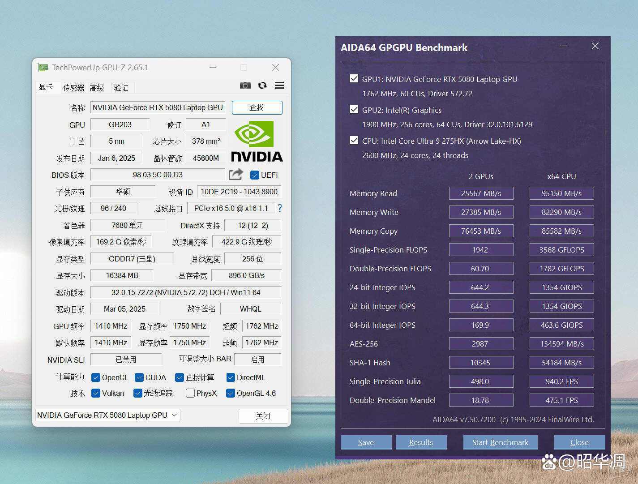Click the Close button in AIDA64
The width and height of the screenshot is (638, 484).
(579, 442)
